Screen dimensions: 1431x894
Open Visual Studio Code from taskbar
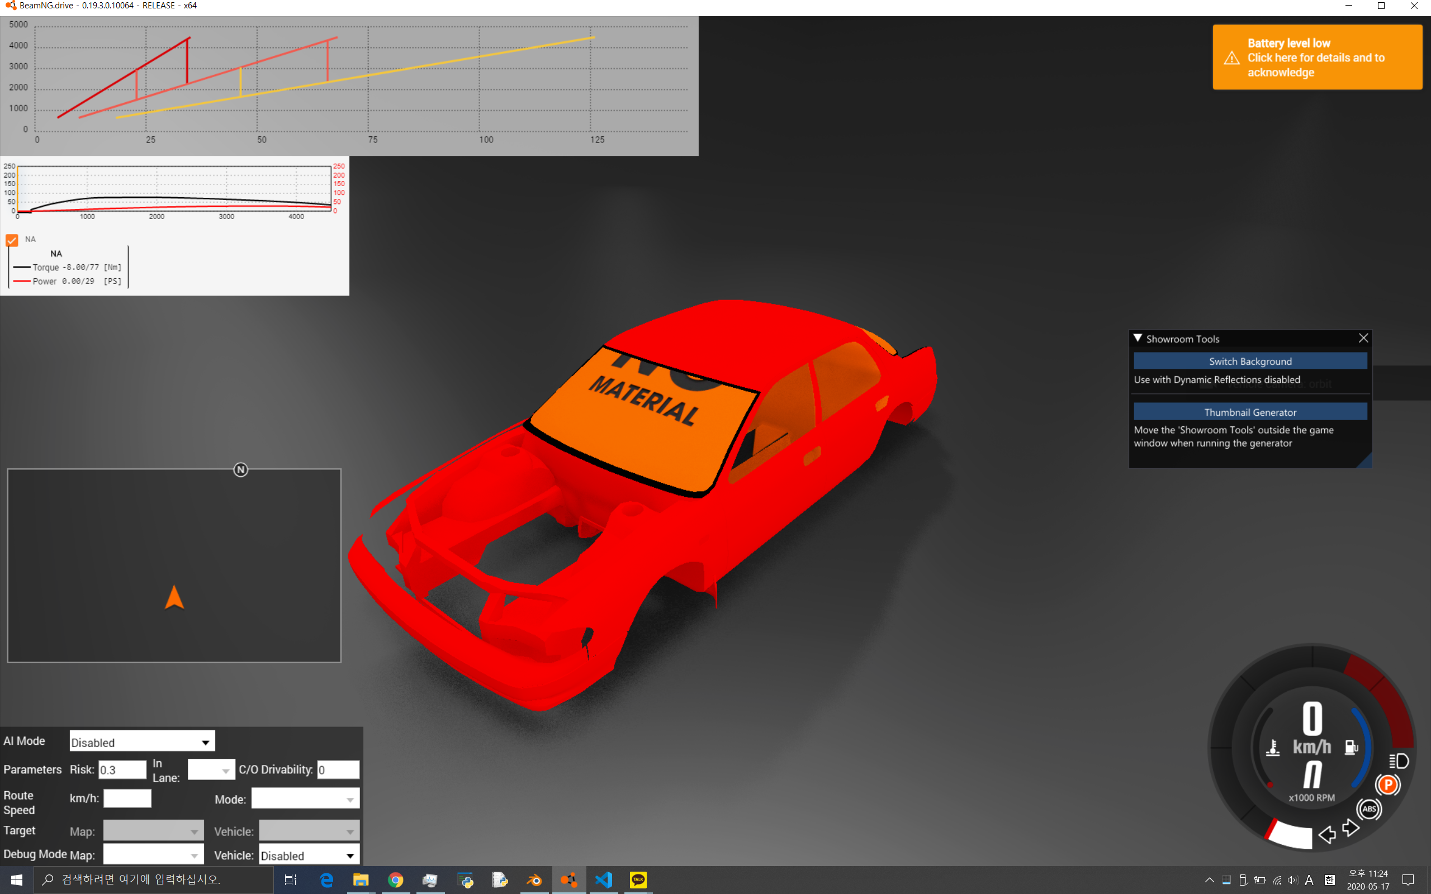click(x=604, y=880)
